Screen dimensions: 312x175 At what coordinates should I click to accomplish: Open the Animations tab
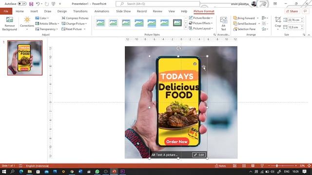click(102, 11)
